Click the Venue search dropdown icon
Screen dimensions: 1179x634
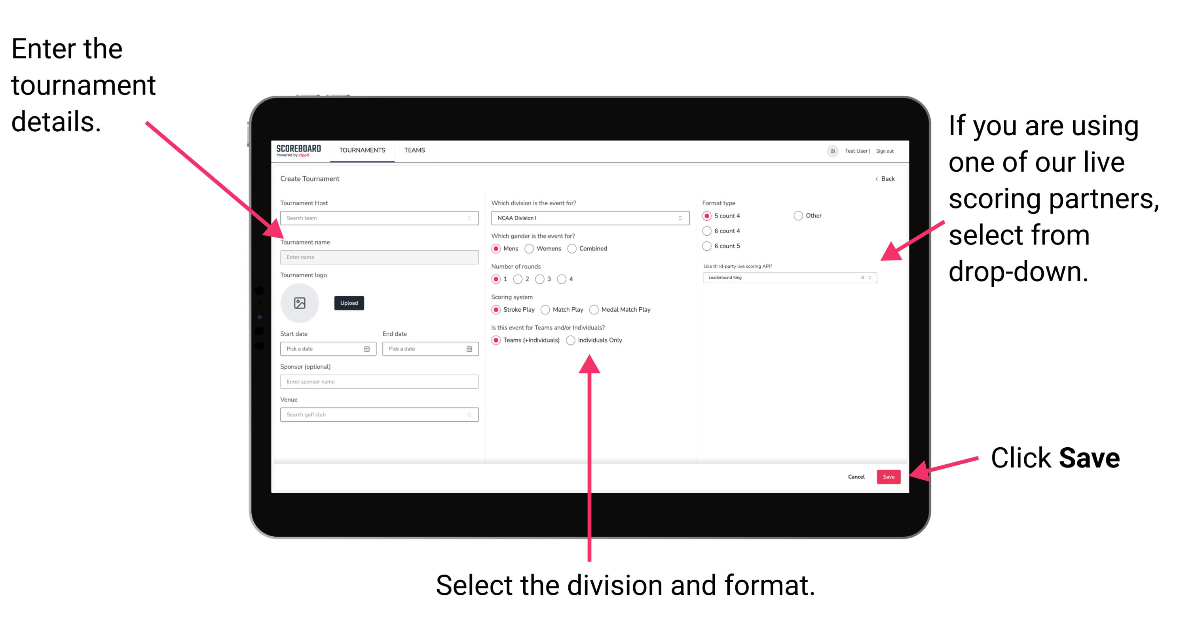coord(470,414)
